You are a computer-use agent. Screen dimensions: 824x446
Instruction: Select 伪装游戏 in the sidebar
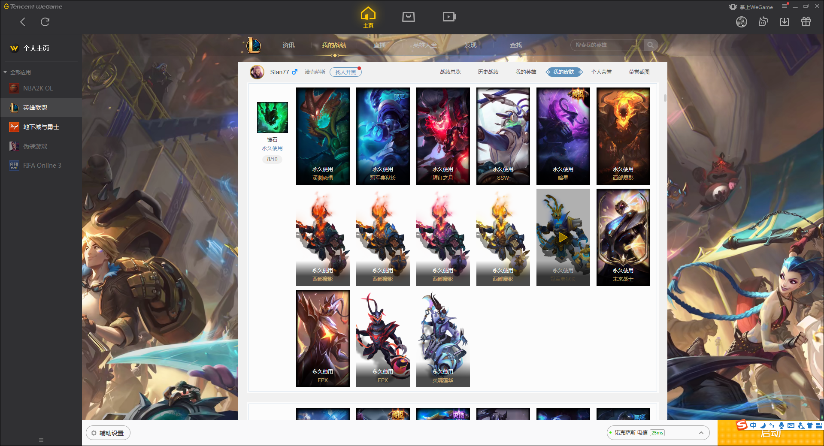[x=41, y=146]
